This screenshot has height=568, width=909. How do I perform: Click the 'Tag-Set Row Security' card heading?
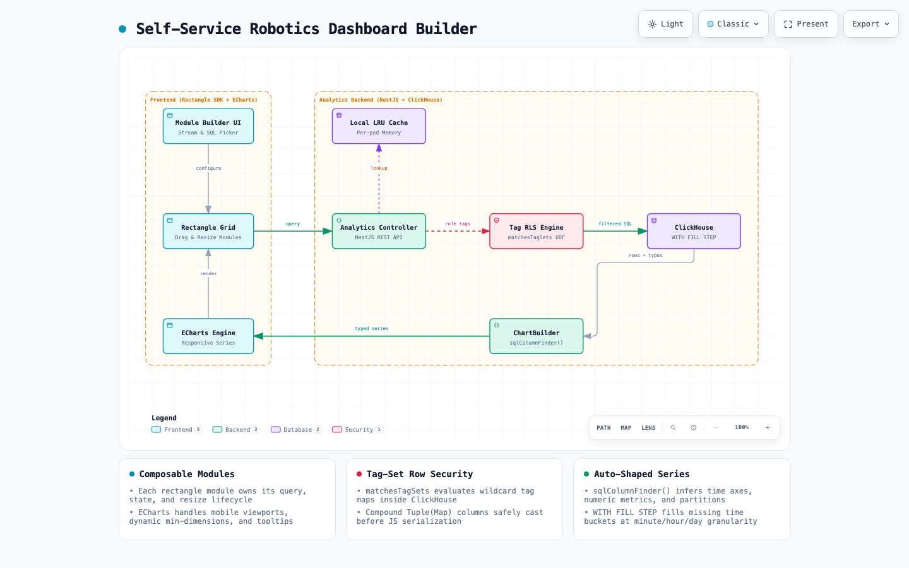click(x=420, y=474)
